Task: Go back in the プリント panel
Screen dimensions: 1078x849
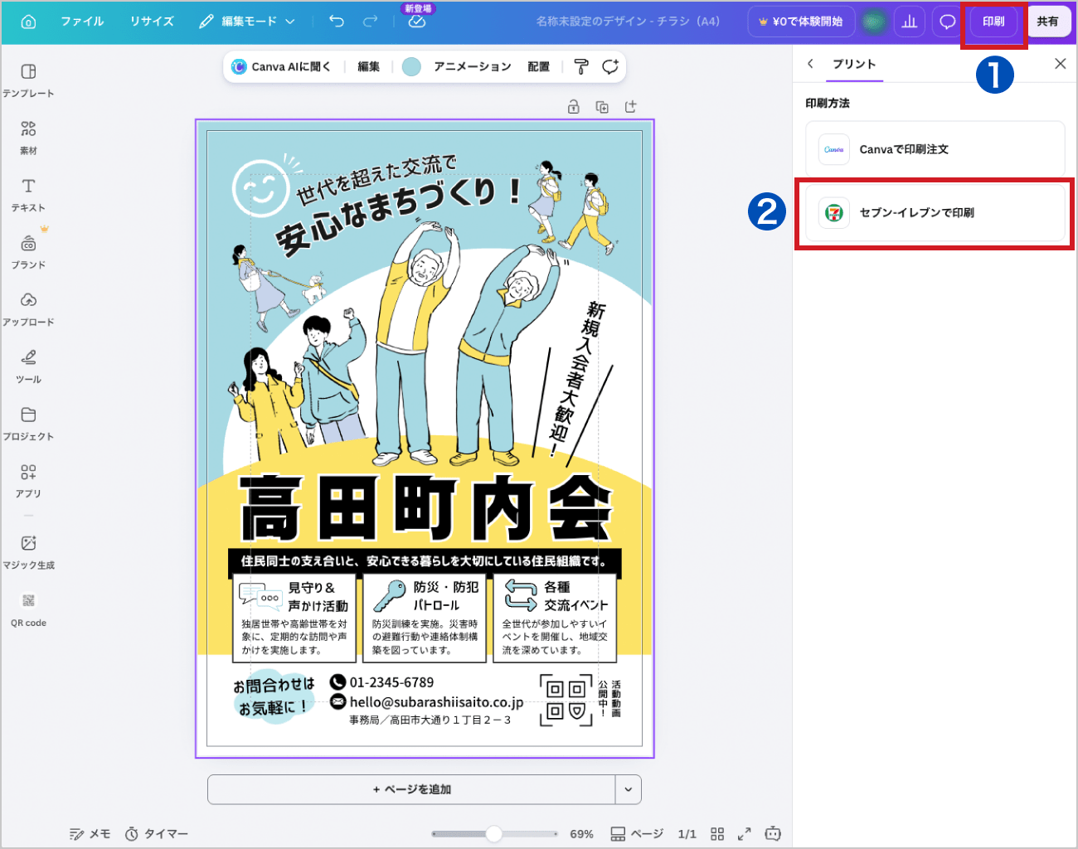Action: 810,64
